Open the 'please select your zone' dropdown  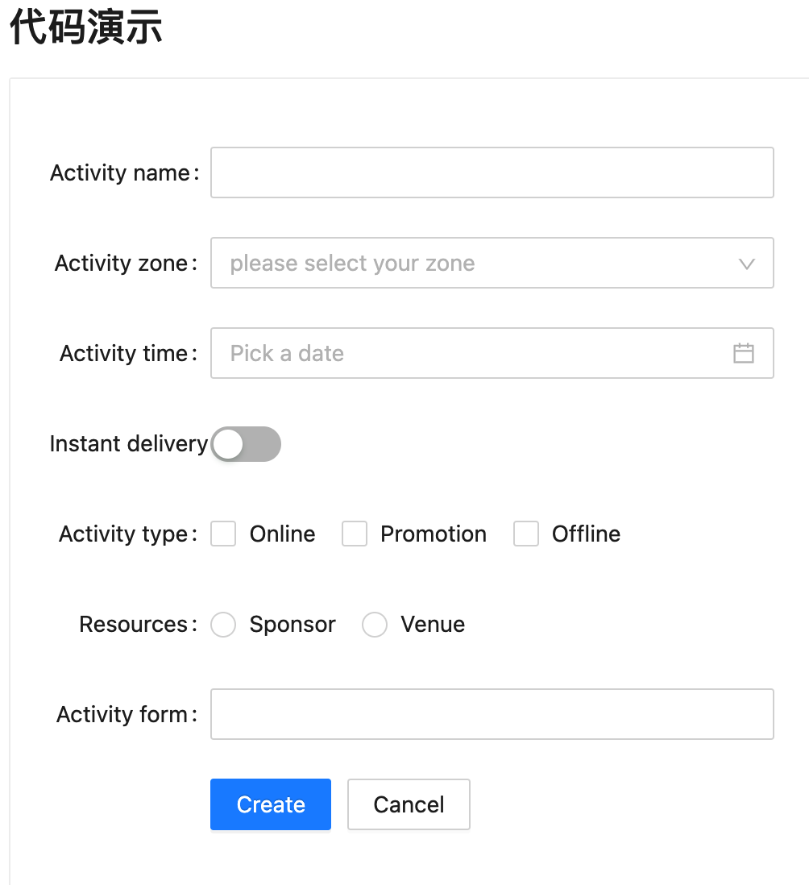[x=492, y=263]
